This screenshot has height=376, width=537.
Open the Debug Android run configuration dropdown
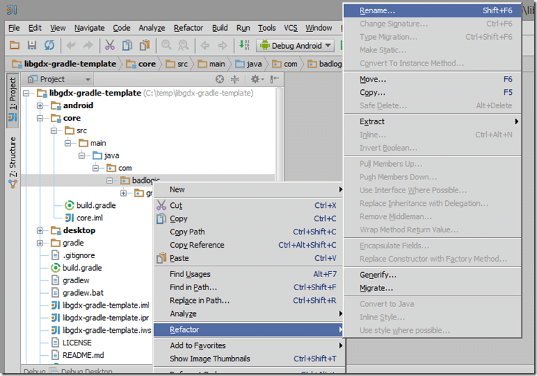pyautogui.click(x=295, y=45)
